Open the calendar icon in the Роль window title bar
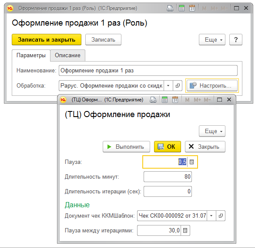The height and width of the screenshot is (248, 255). pos(192,8)
